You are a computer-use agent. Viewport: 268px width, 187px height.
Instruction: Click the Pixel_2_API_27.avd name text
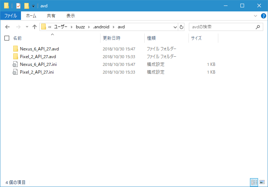(x=38, y=57)
